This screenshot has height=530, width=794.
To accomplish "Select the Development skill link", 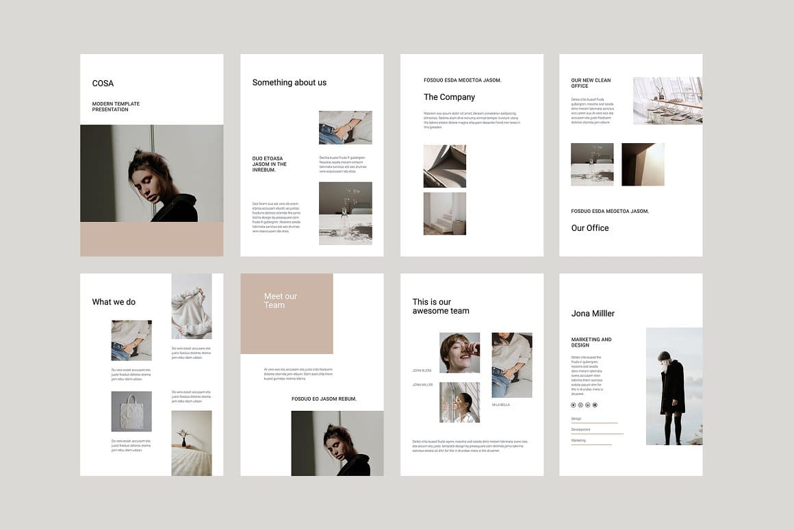I will click(580, 429).
